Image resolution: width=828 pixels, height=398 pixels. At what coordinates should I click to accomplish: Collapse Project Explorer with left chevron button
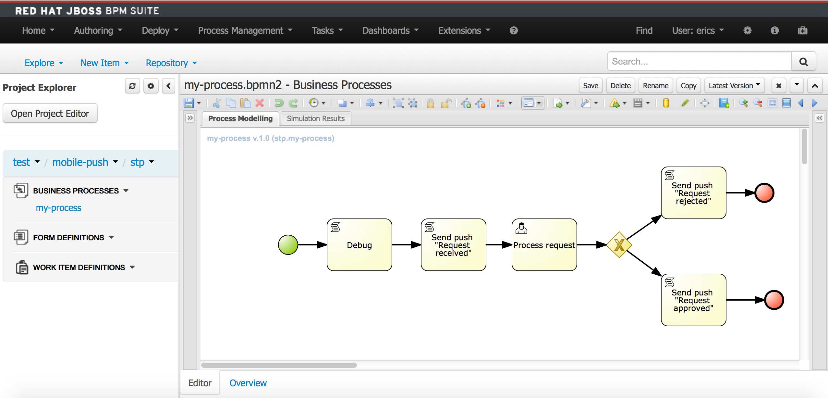point(168,86)
